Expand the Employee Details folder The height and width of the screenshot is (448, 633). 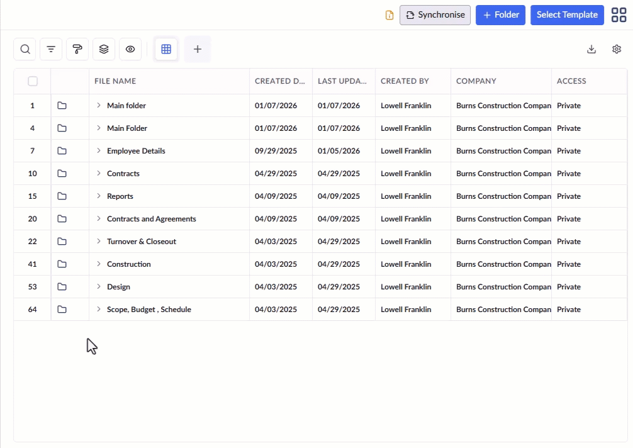(x=99, y=150)
